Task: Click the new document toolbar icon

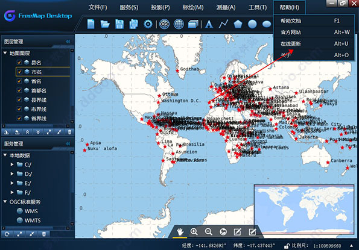Action: (91, 24)
